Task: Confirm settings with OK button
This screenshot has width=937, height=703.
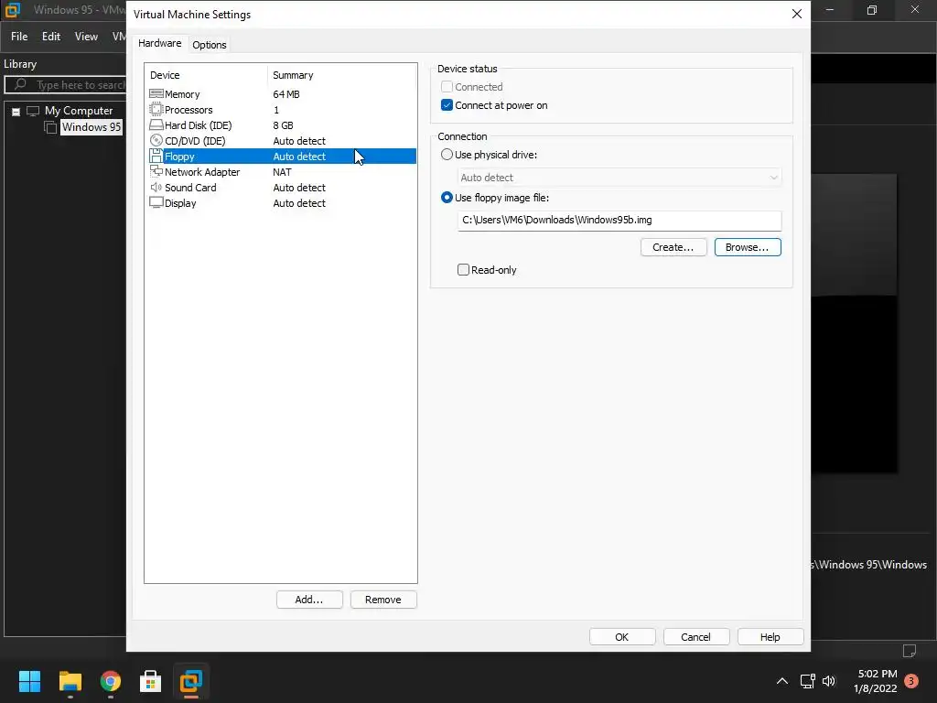Action: coord(622,637)
